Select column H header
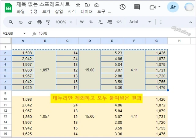 click(x=179, y=41)
